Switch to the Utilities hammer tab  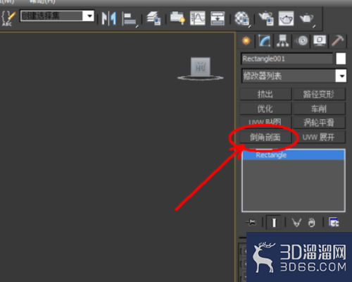click(x=338, y=41)
